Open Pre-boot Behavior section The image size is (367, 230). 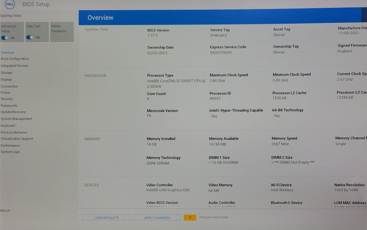point(14,132)
